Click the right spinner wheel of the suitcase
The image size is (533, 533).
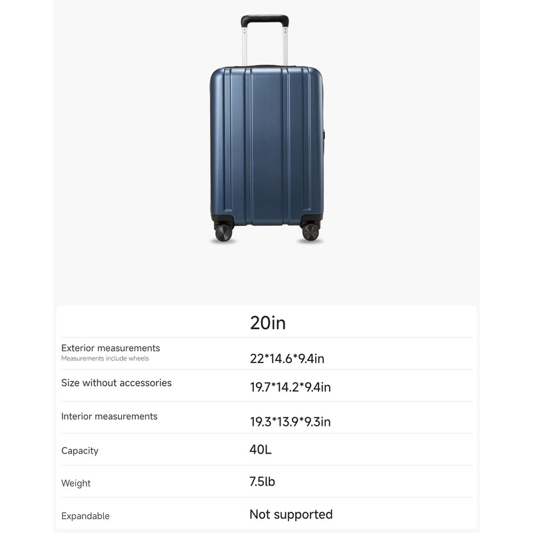click(310, 232)
